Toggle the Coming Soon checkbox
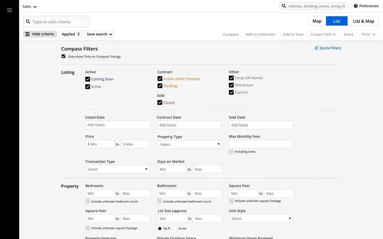Image resolution: width=383 pixels, height=239 pixels. (x=88, y=79)
